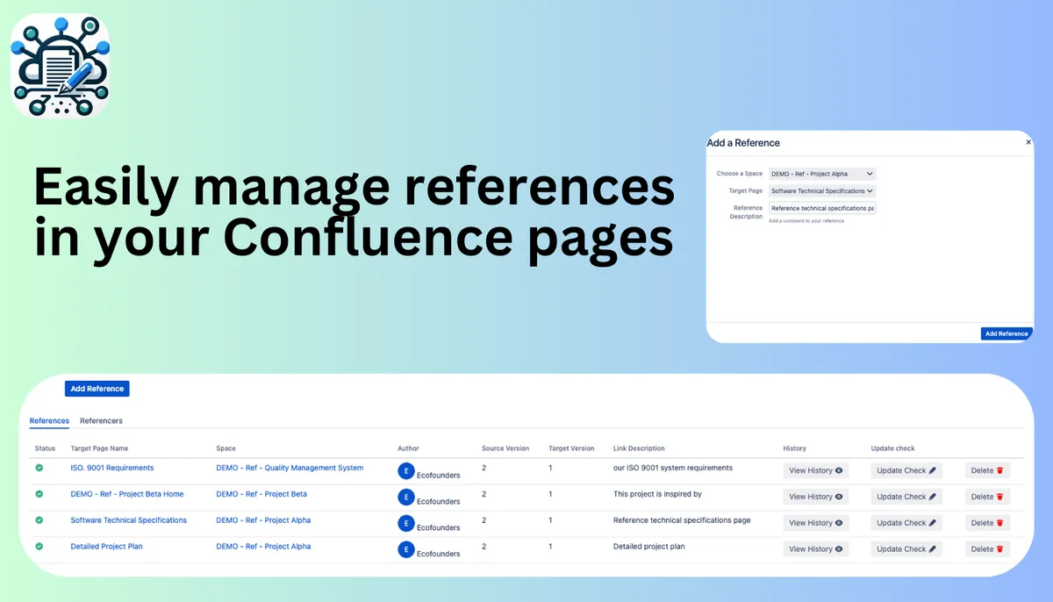Click Add Reference button in the dialog
This screenshot has height=602, width=1053.
coord(1006,333)
